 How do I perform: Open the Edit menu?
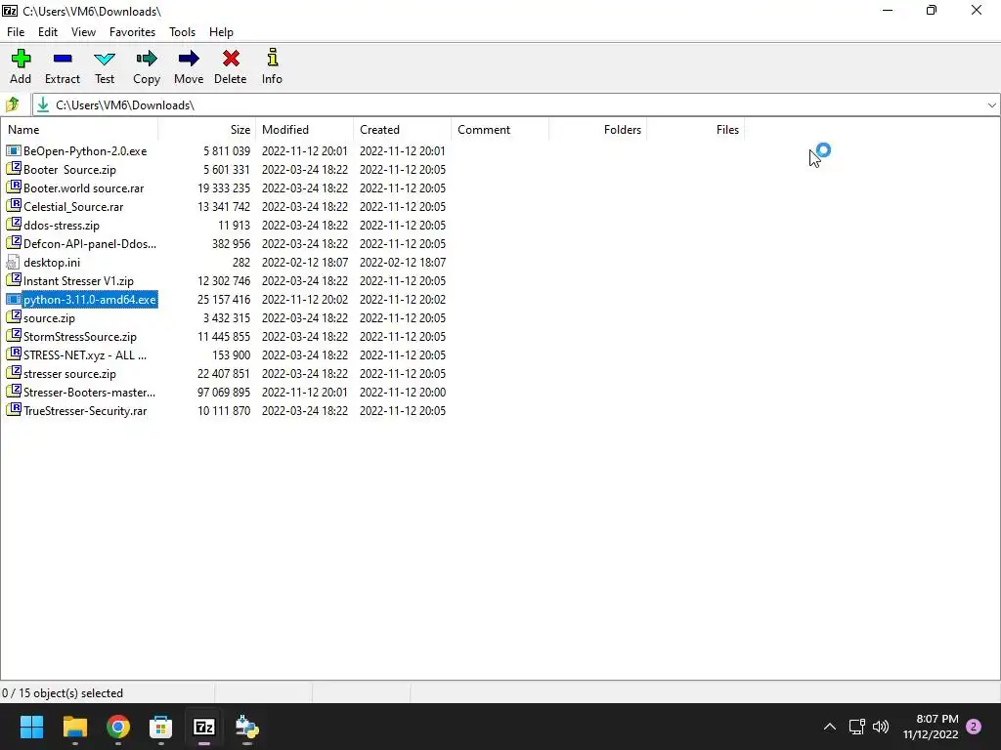tap(48, 32)
